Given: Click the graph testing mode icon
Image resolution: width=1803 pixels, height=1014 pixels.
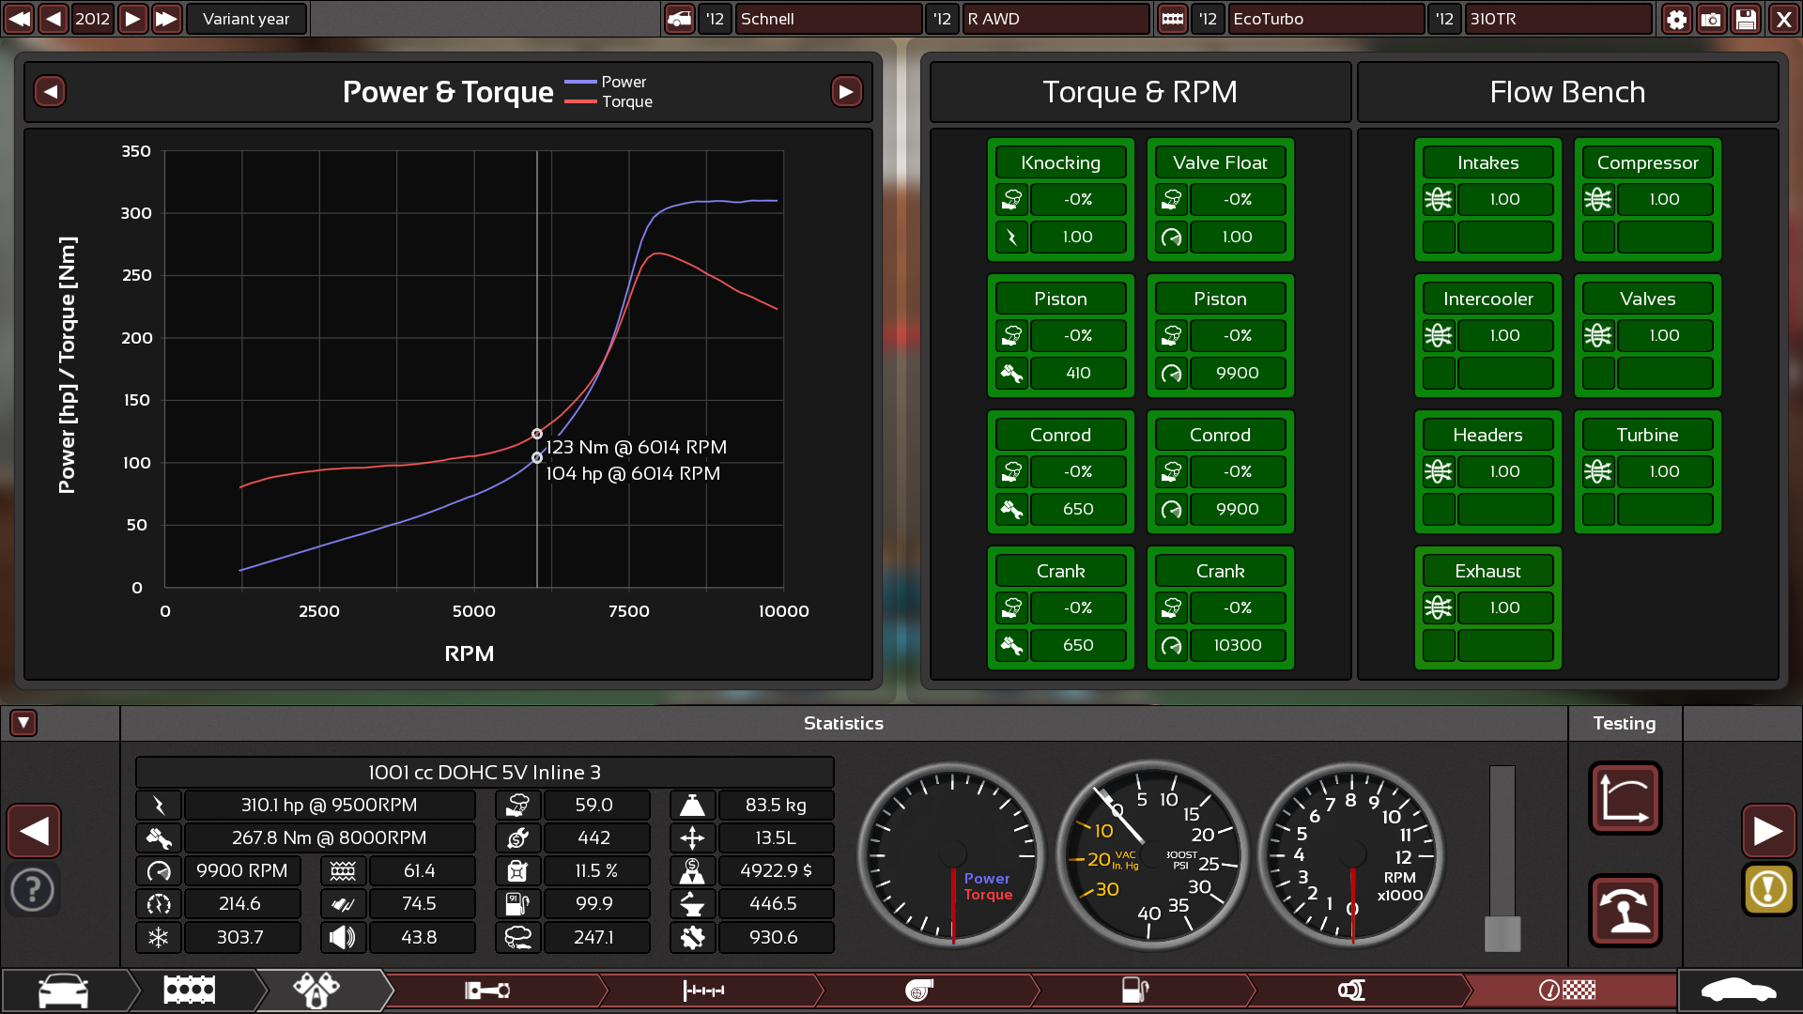Looking at the screenshot, I should 1625,798.
